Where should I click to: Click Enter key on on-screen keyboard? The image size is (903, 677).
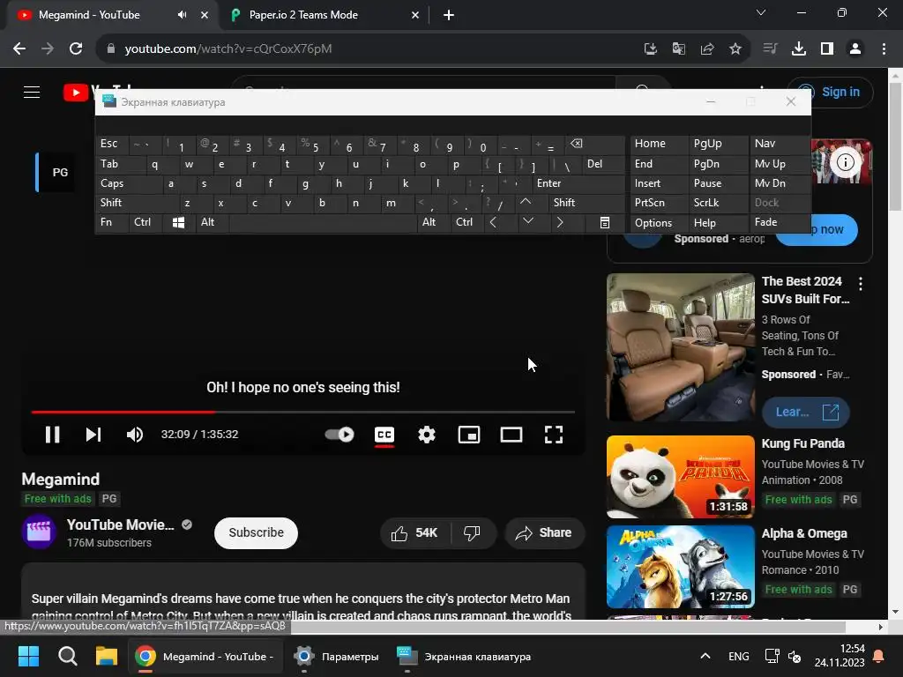(x=578, y=183)
